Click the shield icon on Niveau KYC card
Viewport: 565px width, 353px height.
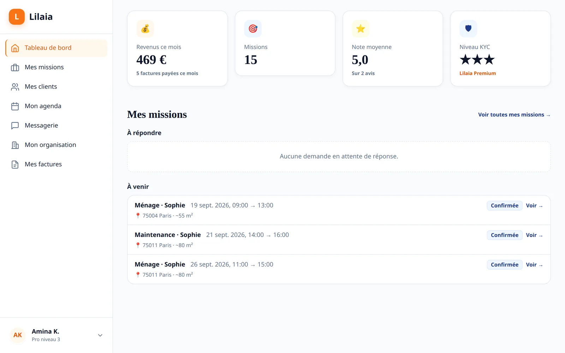pyautogui.click(x=468, y=29)
